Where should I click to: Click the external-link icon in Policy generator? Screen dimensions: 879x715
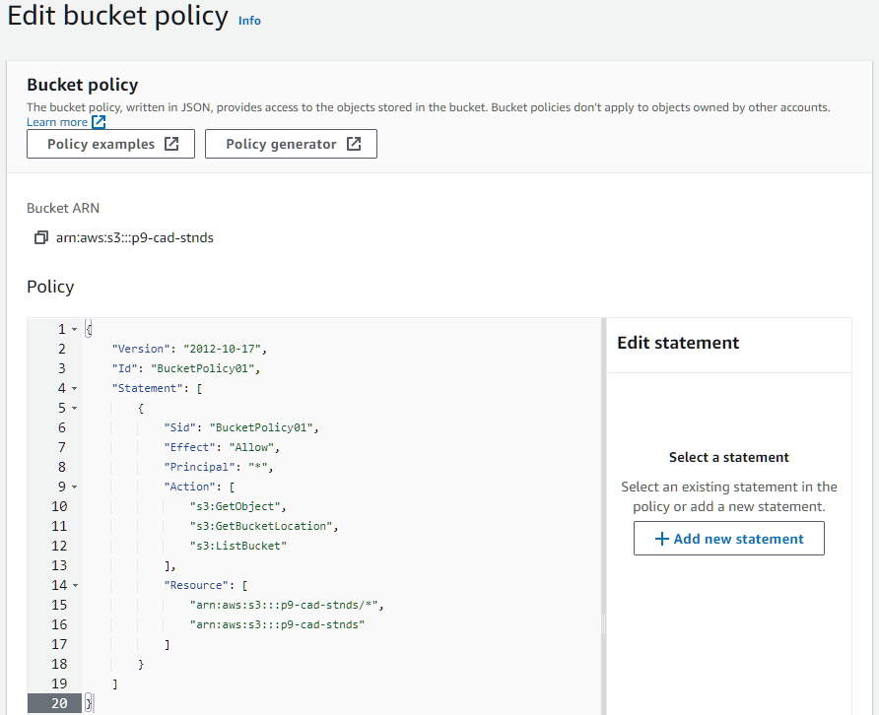tap(354, 144)
